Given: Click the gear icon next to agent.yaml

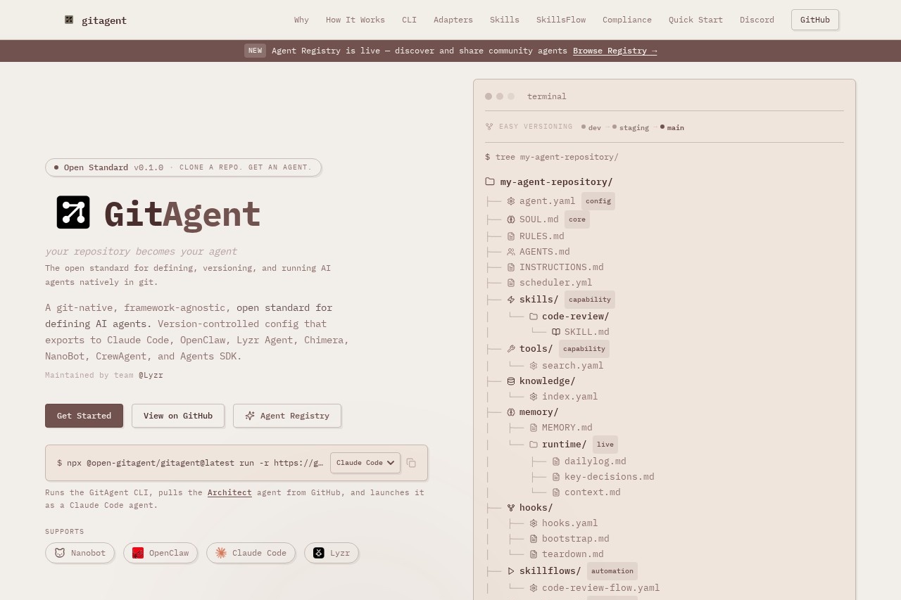Looking at the screenshot, I should pos(510,200).
